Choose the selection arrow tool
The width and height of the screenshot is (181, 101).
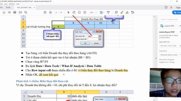pyautogui.click(x=68, y=12)
